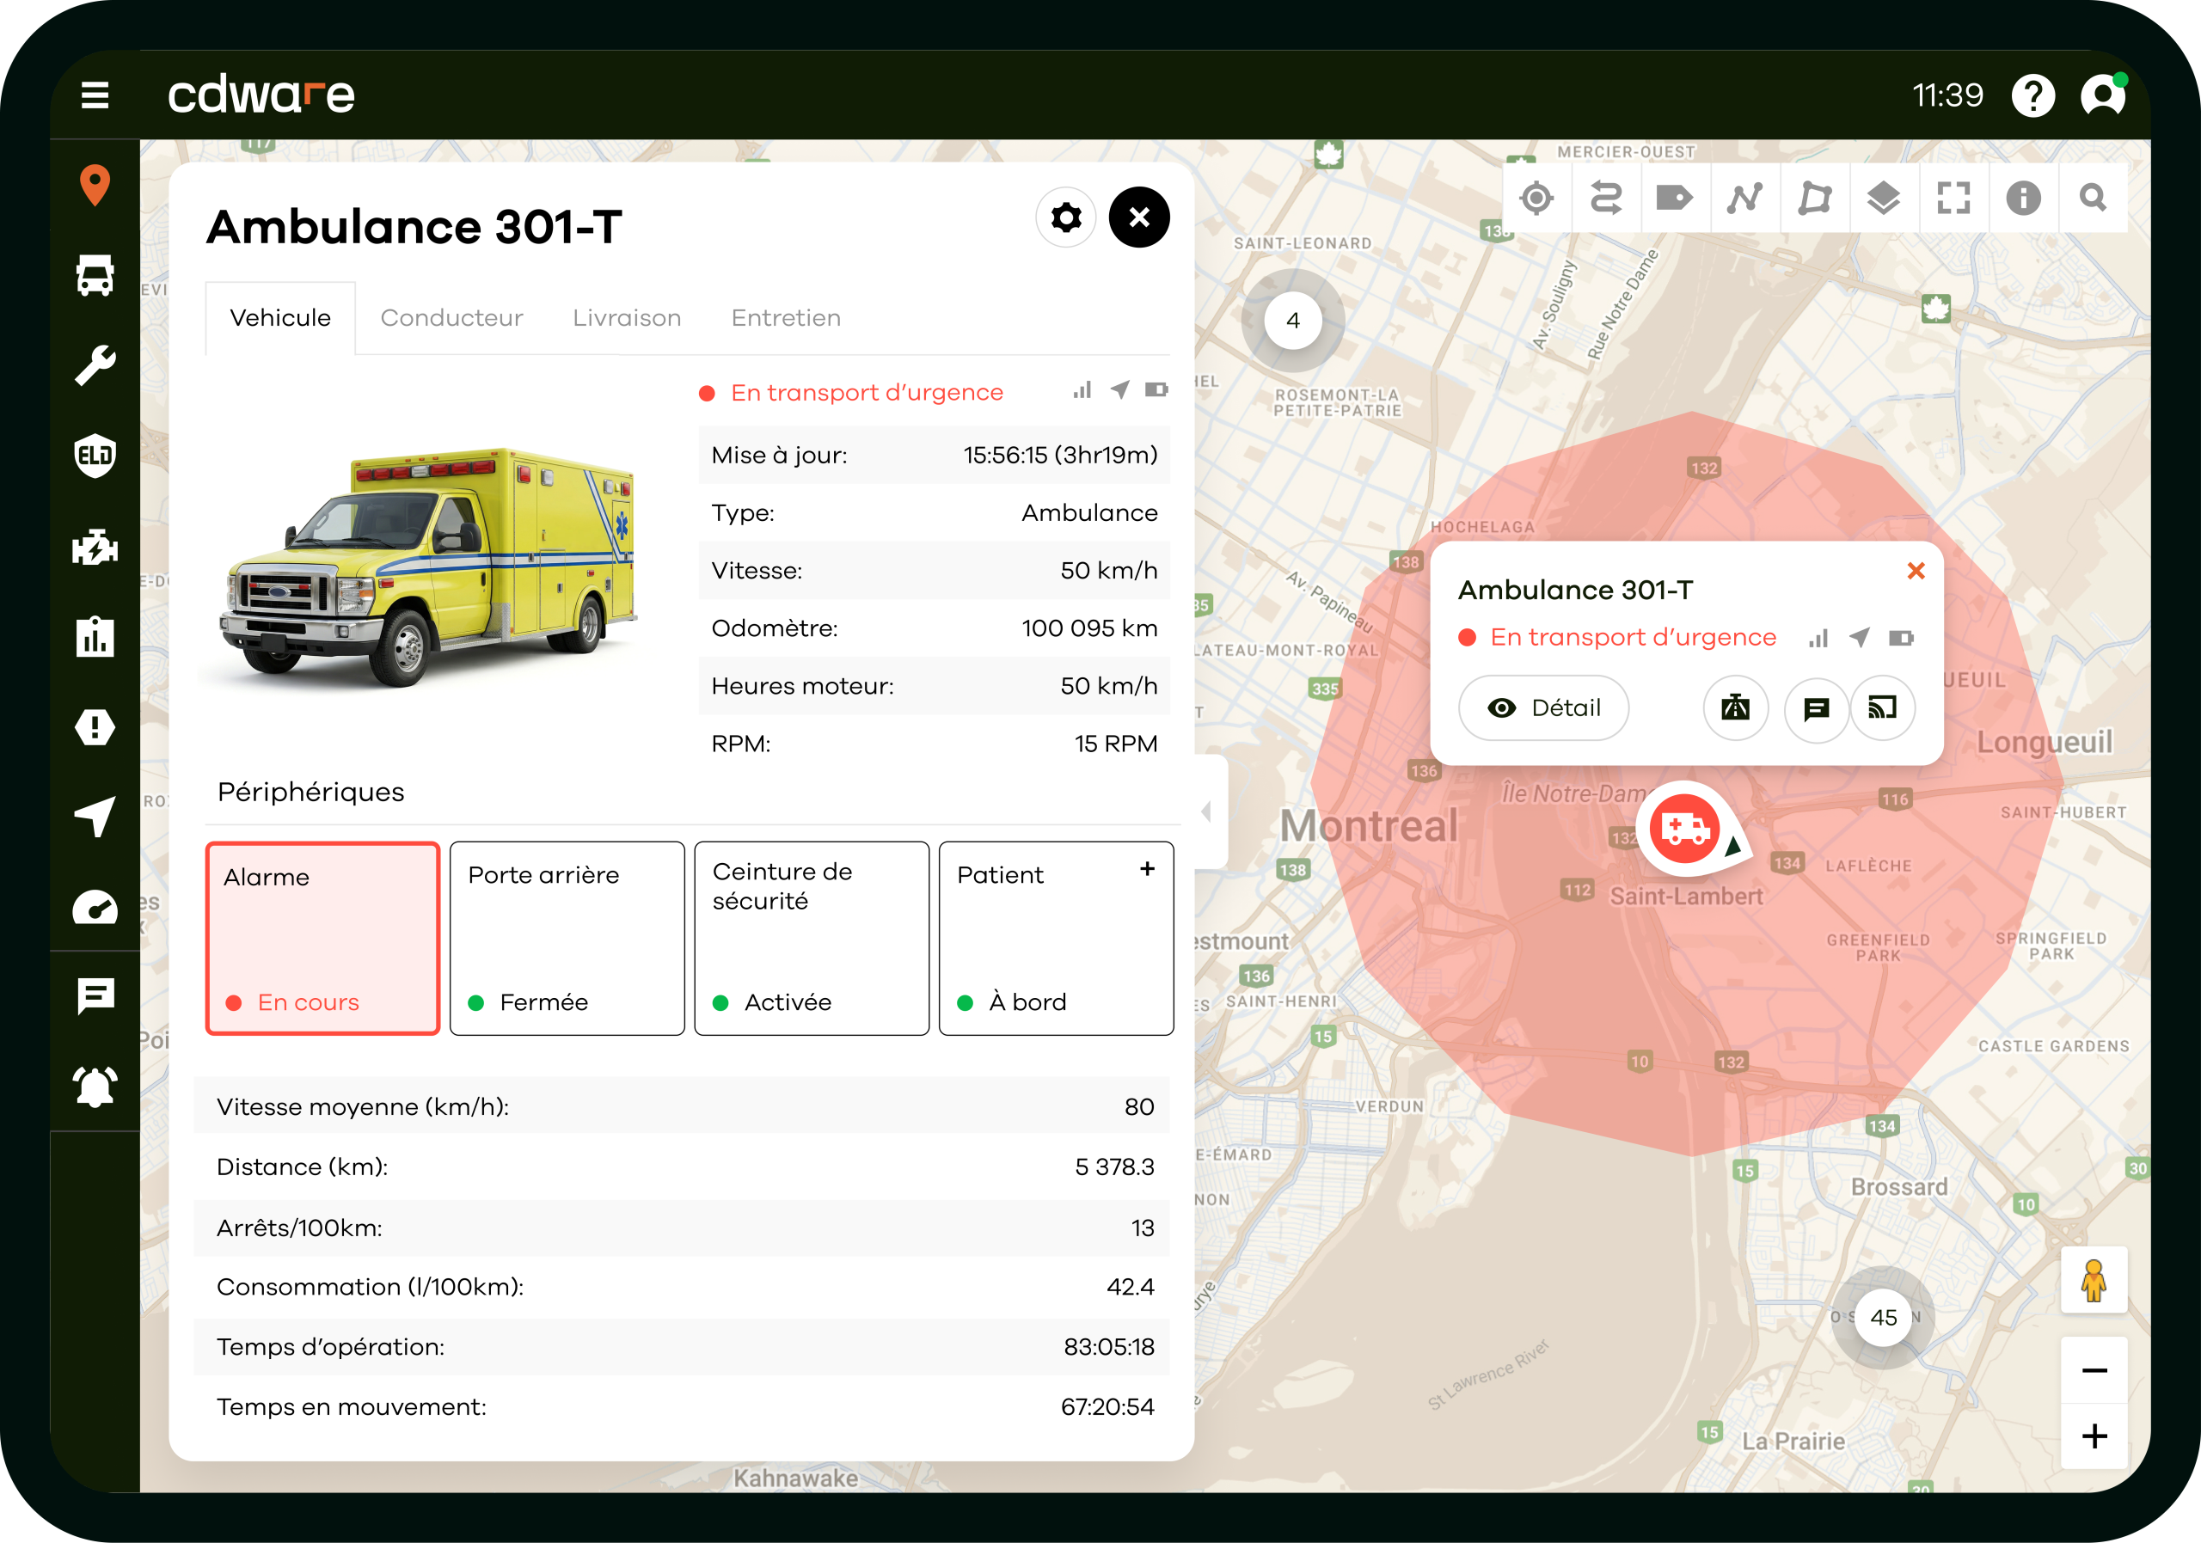Toggle the label tag tool on map
This screenshot has width=2201, height=1543.
coord(1675,199)
